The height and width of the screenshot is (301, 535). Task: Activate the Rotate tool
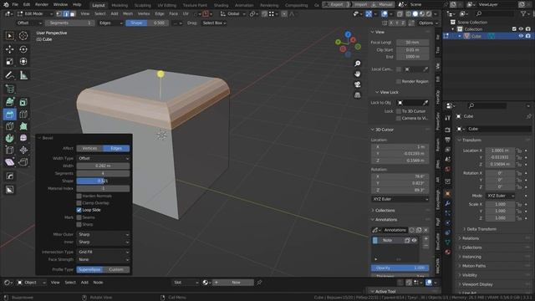(x=23, y=49)
